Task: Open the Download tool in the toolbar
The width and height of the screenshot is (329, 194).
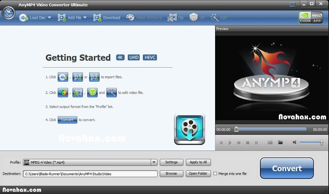Action: [x=107, y=18]
